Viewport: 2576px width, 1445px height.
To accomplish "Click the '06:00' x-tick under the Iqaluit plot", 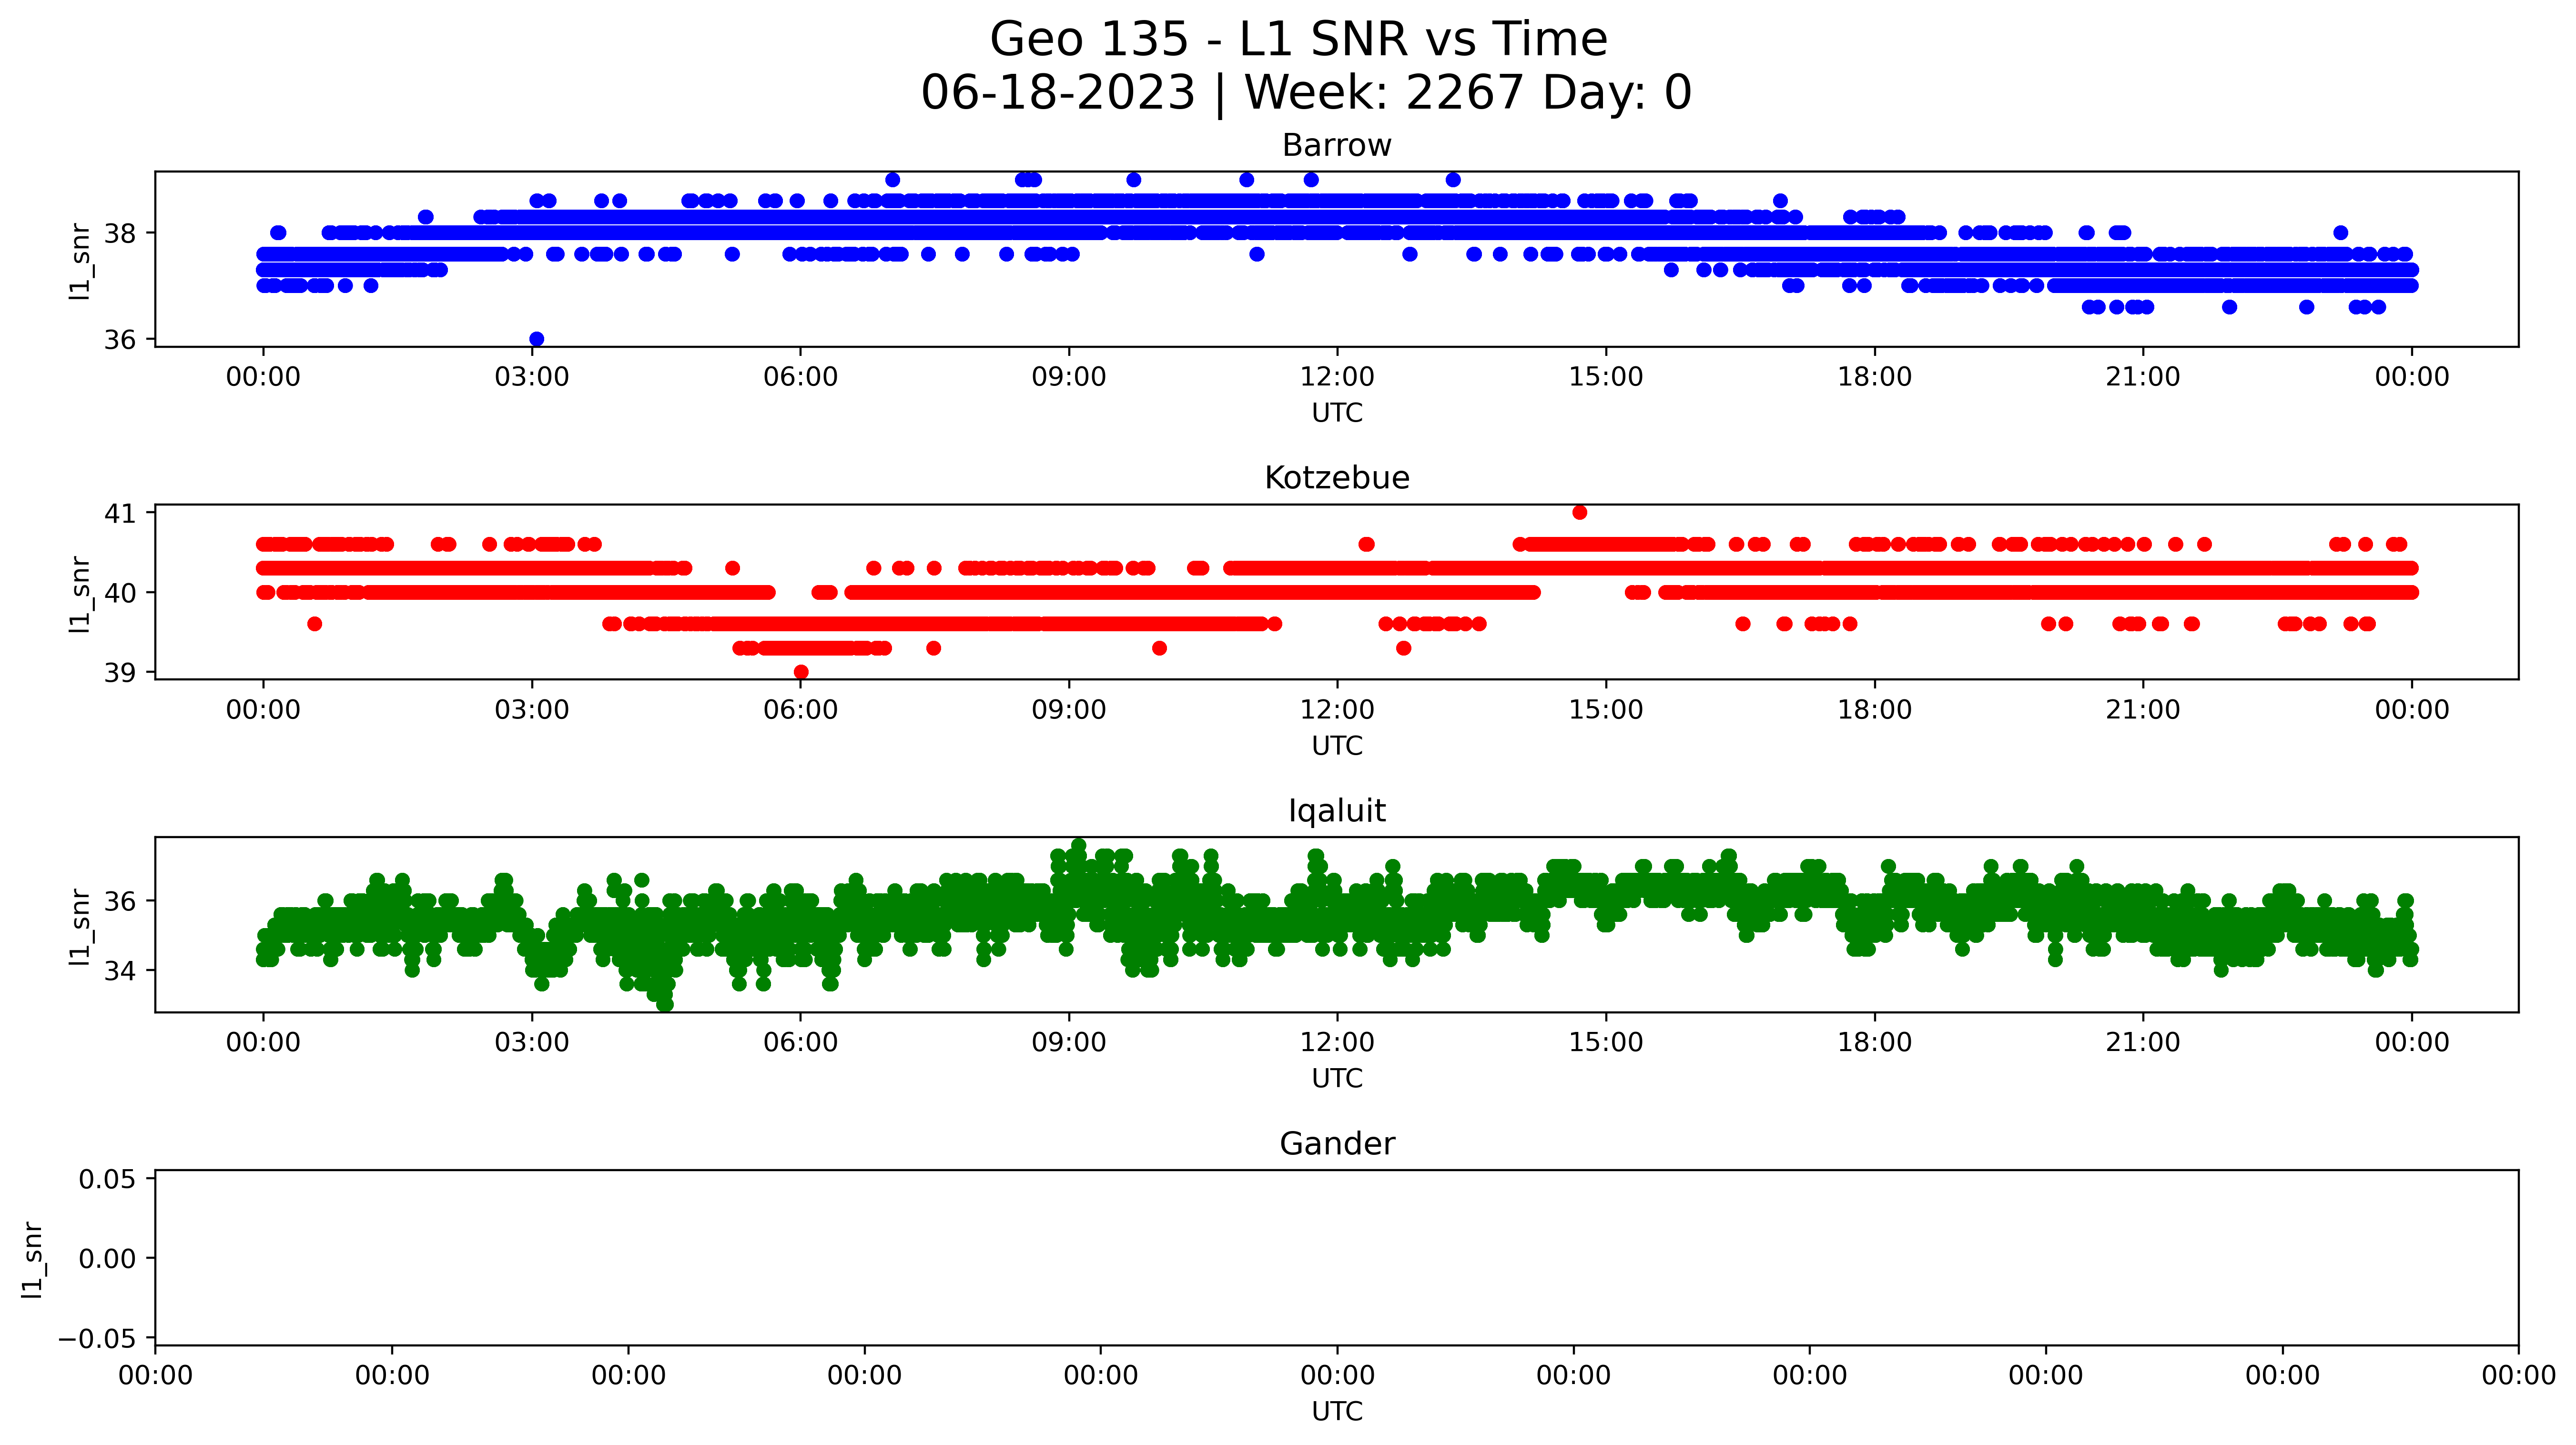I will pyautogui.click(x=800, y=1042).
